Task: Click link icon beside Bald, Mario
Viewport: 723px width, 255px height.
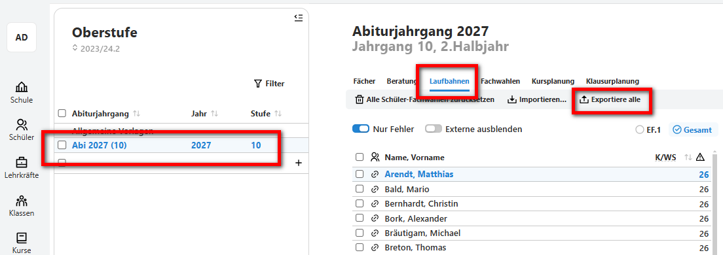Action: 375,189
